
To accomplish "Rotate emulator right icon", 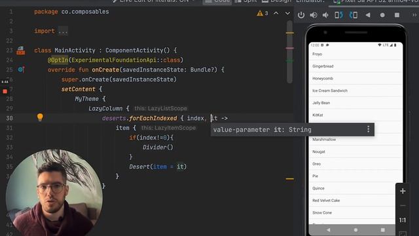I will [354, 15].
